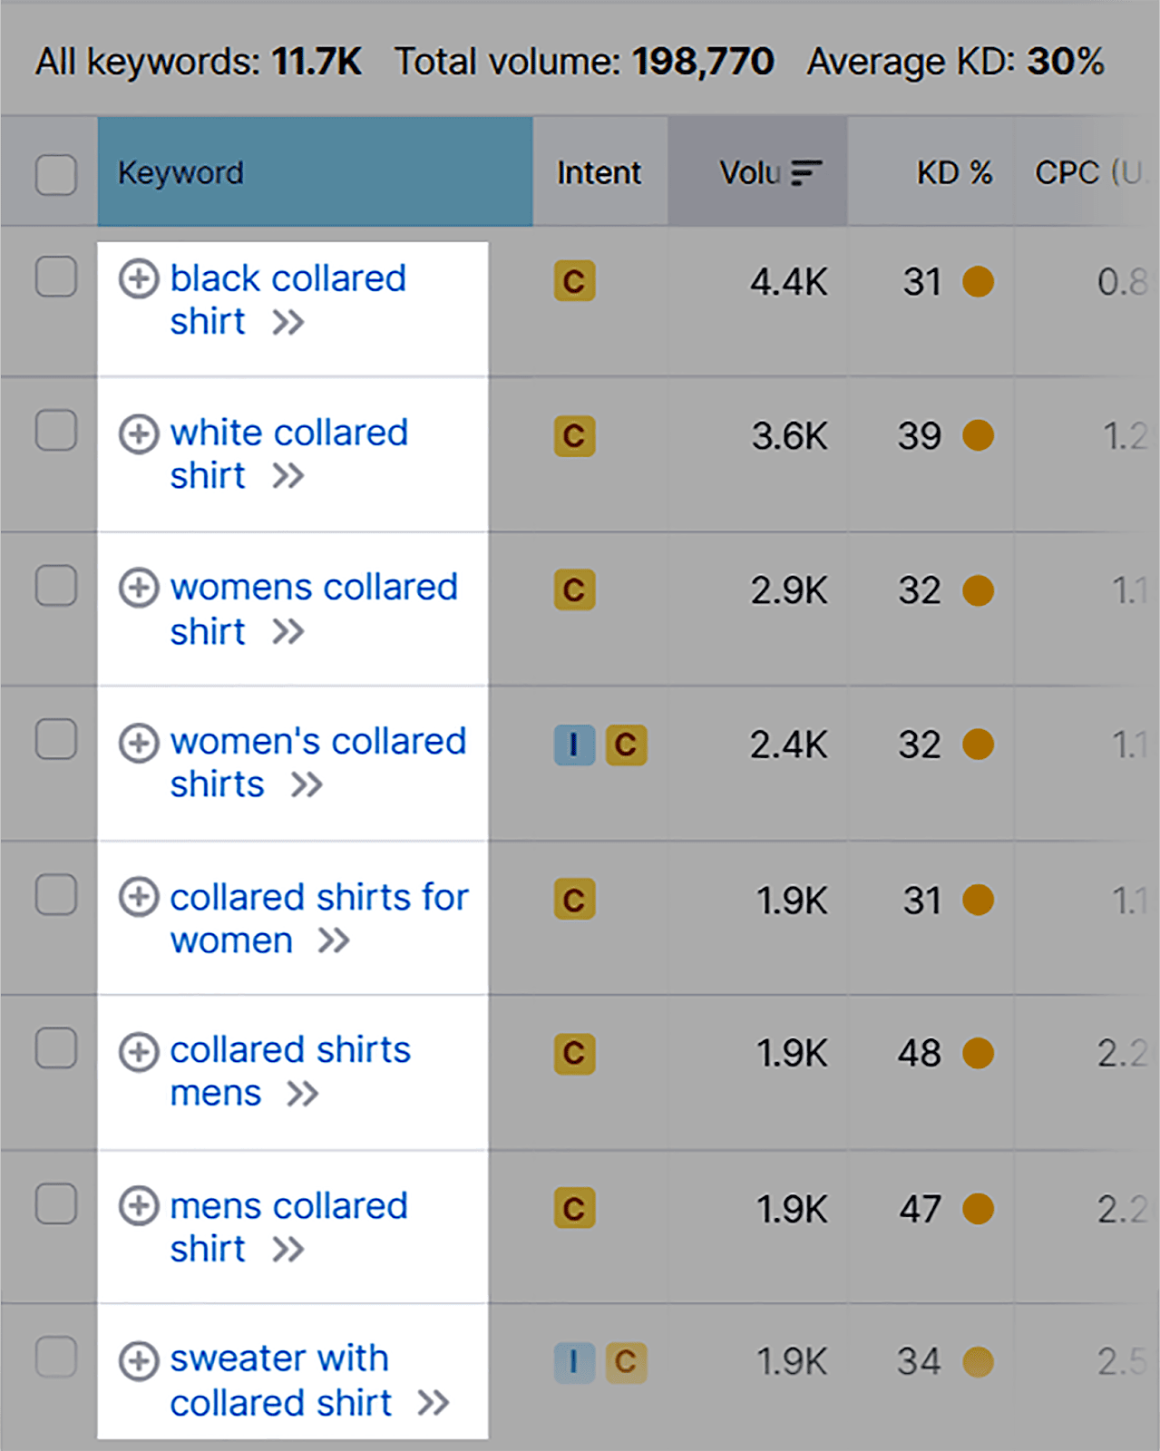The height and width of the screenshot is (1451, 1160).
Task: Click the orange KD indicator for collared shirts mens
Action: 979,1053
